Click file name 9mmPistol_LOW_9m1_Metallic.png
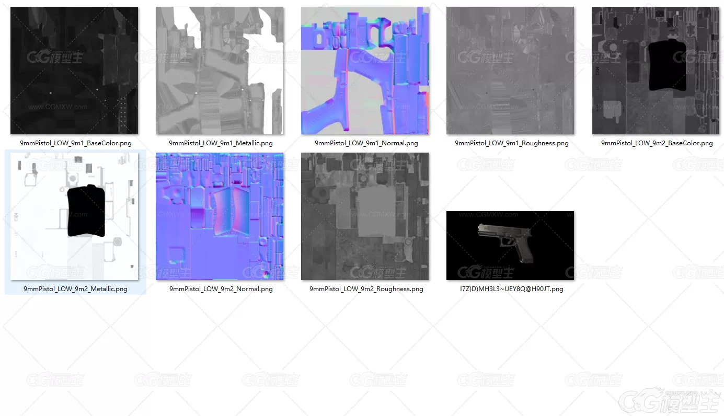This screenshot has height=416, width=724. [x=221, y=143]
